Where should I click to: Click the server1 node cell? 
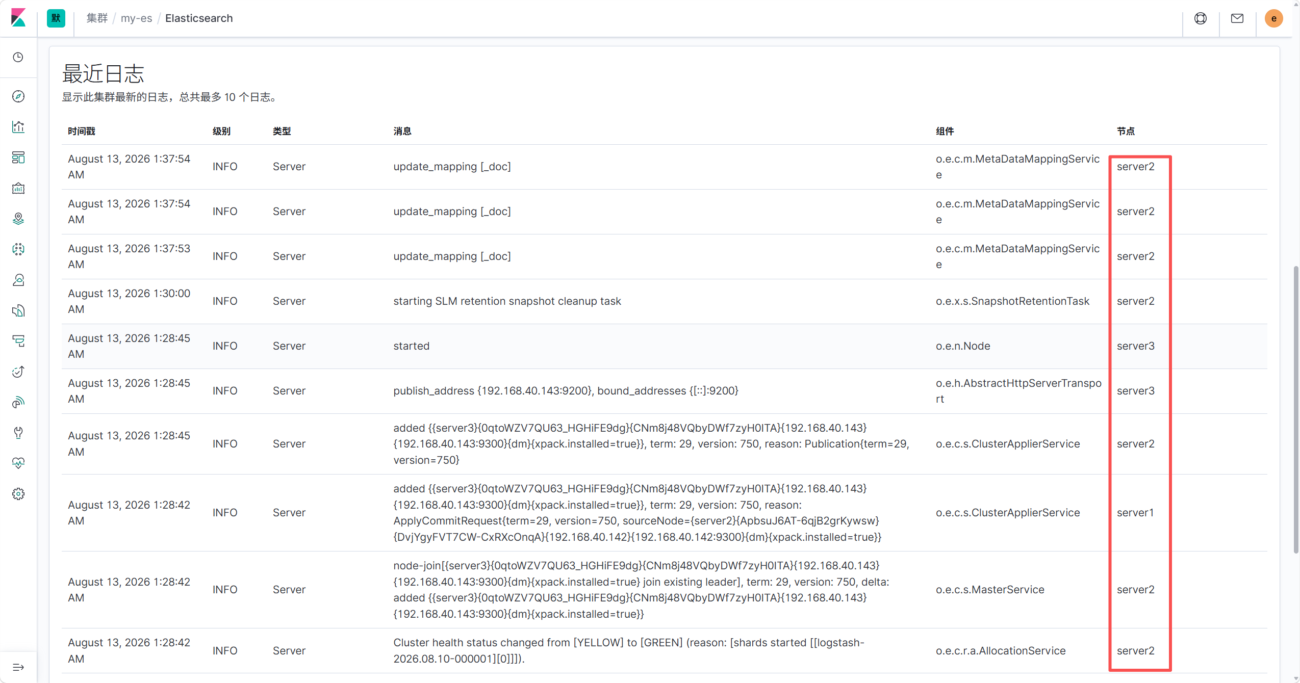(1135, 513)
